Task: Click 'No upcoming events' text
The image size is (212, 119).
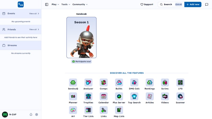Action: [21, 21]
